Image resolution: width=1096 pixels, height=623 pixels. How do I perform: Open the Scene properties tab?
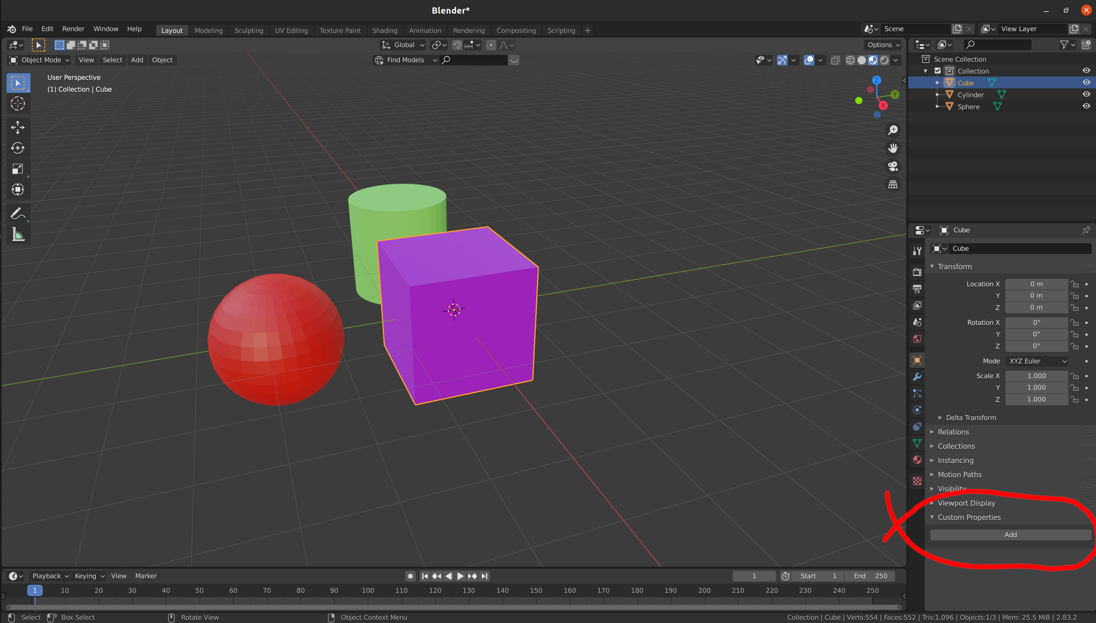[x=917, y=322]
